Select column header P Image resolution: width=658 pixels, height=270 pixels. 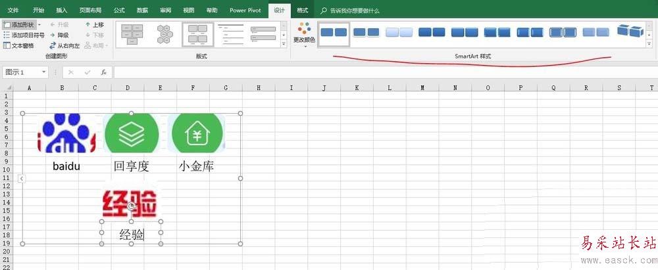(x=520, y=88)
